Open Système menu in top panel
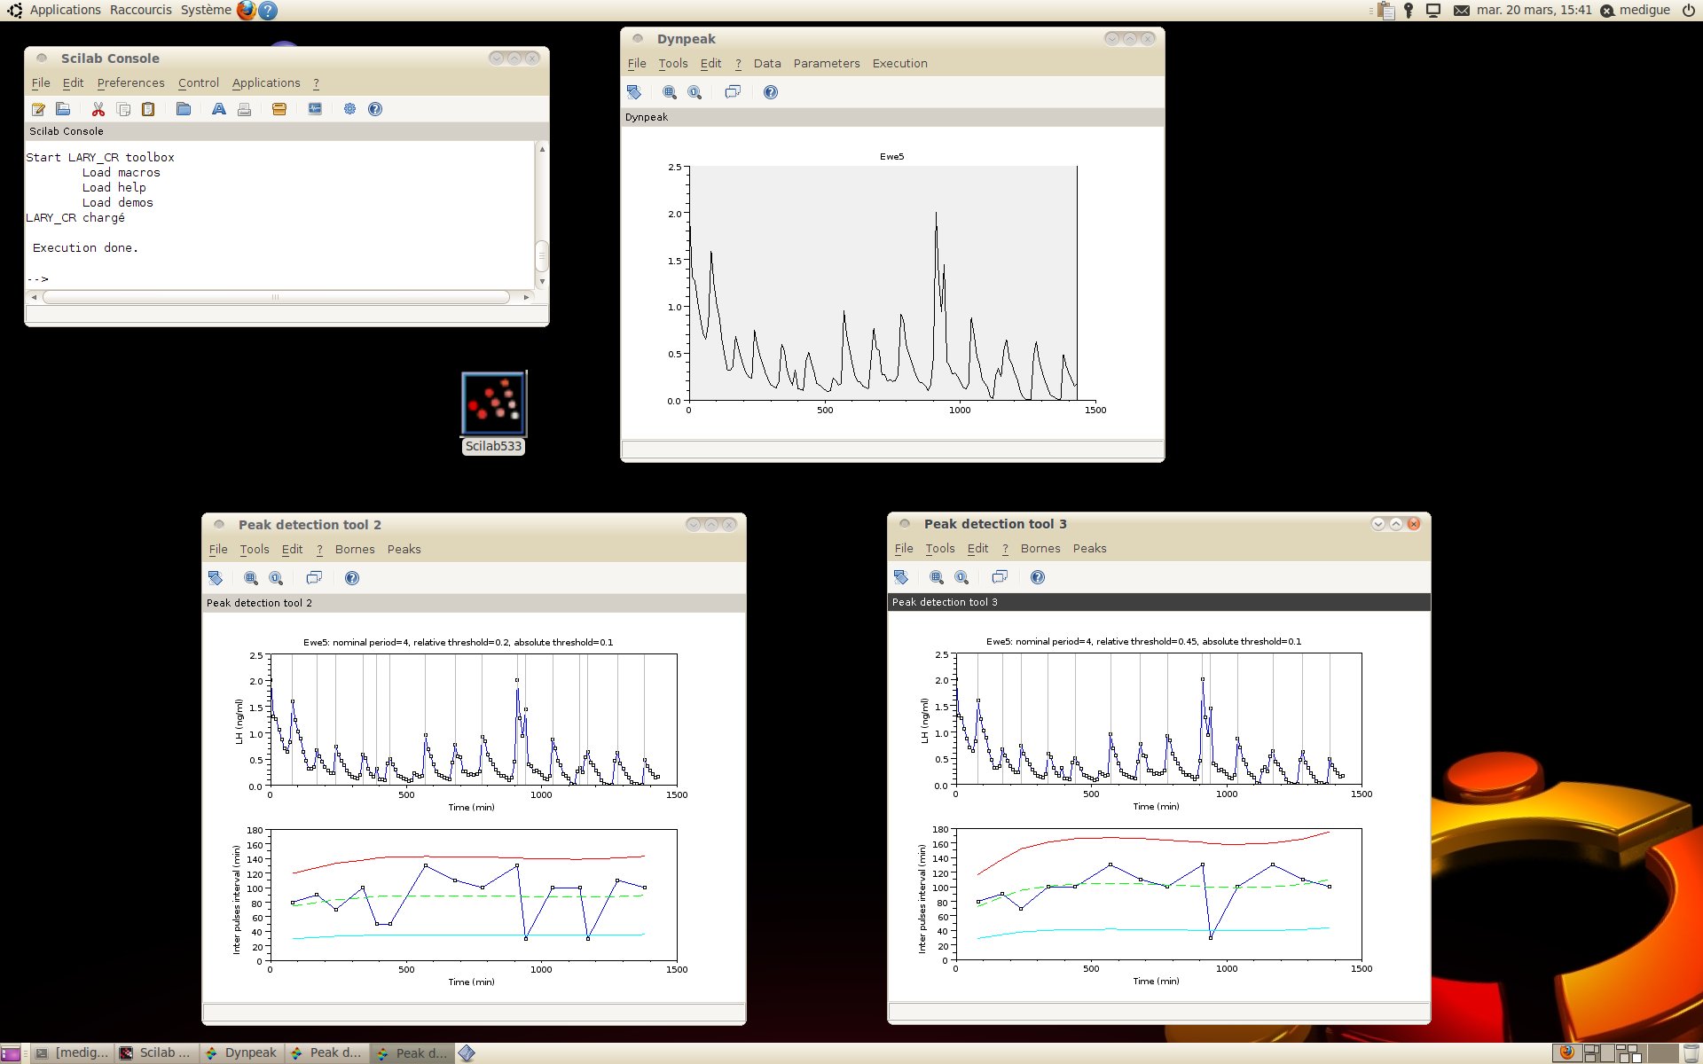The image size is (1703, 1064). 206,10
